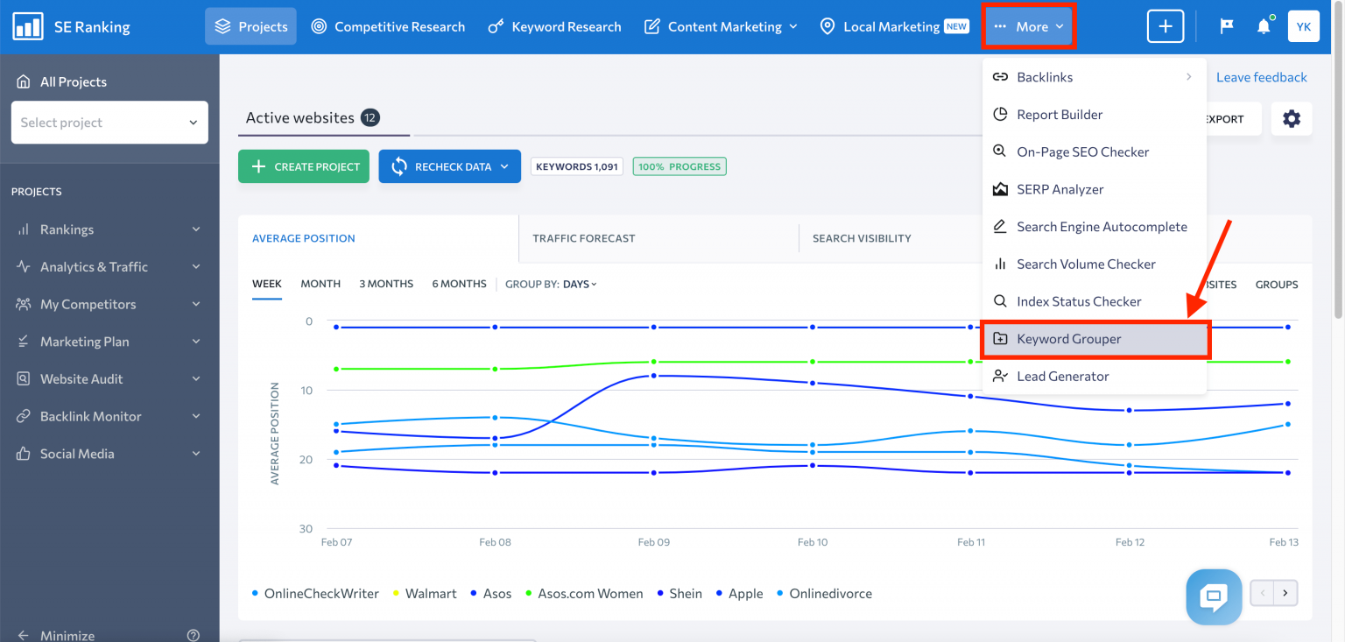Click the YK profile avatar
This screenshot has width=1345, height=642.
pos(1304,26)
